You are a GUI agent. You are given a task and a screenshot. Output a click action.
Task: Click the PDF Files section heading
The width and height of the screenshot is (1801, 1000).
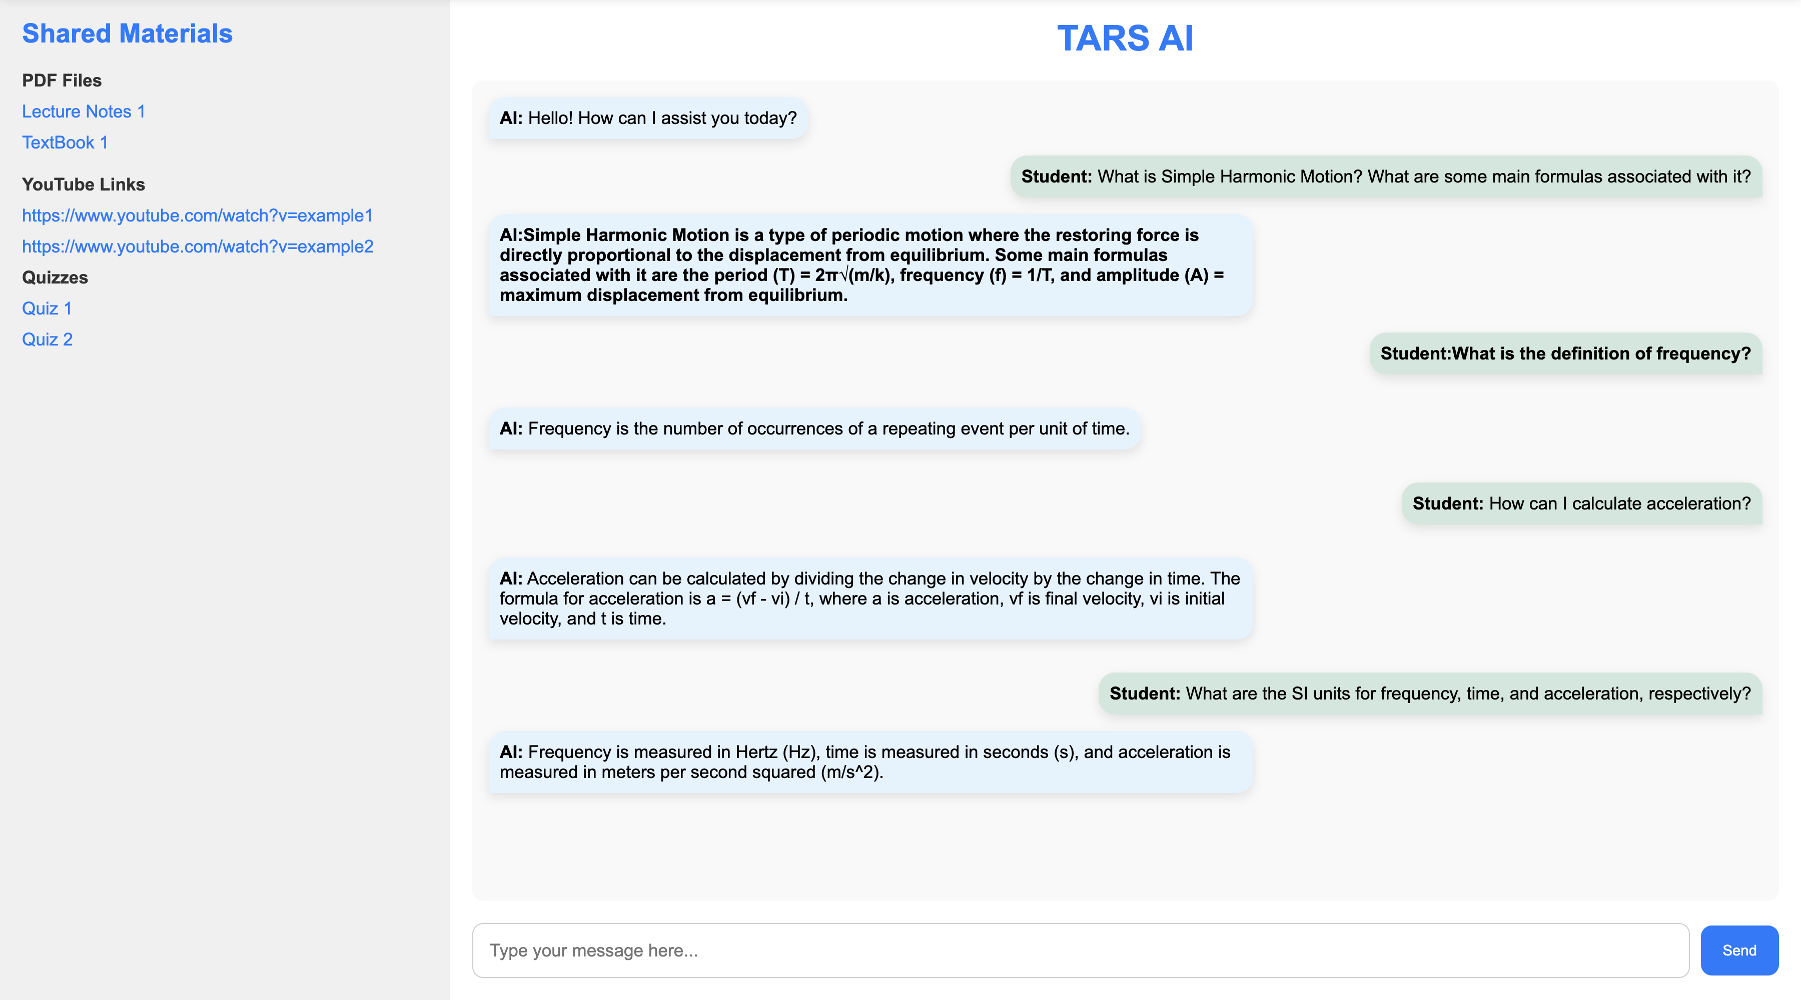point(62,80)
